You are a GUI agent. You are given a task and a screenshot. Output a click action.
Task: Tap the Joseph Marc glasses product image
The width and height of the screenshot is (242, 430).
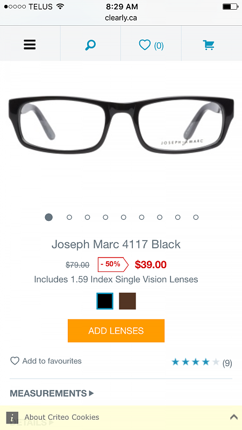[x=121, y=125]
